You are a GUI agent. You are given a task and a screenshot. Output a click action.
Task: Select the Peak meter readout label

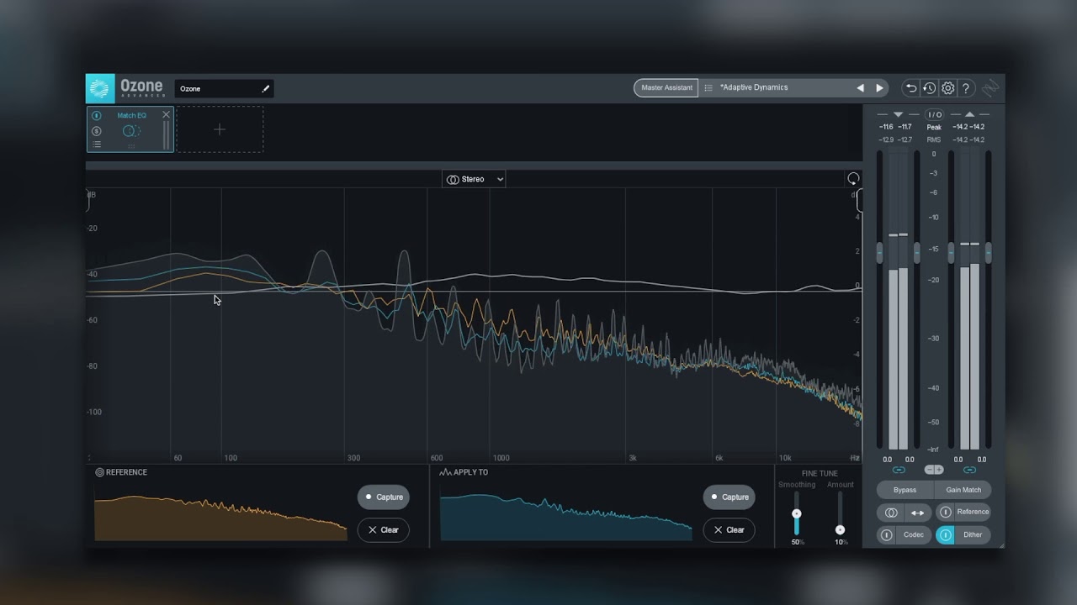click(x=934, y=127)
